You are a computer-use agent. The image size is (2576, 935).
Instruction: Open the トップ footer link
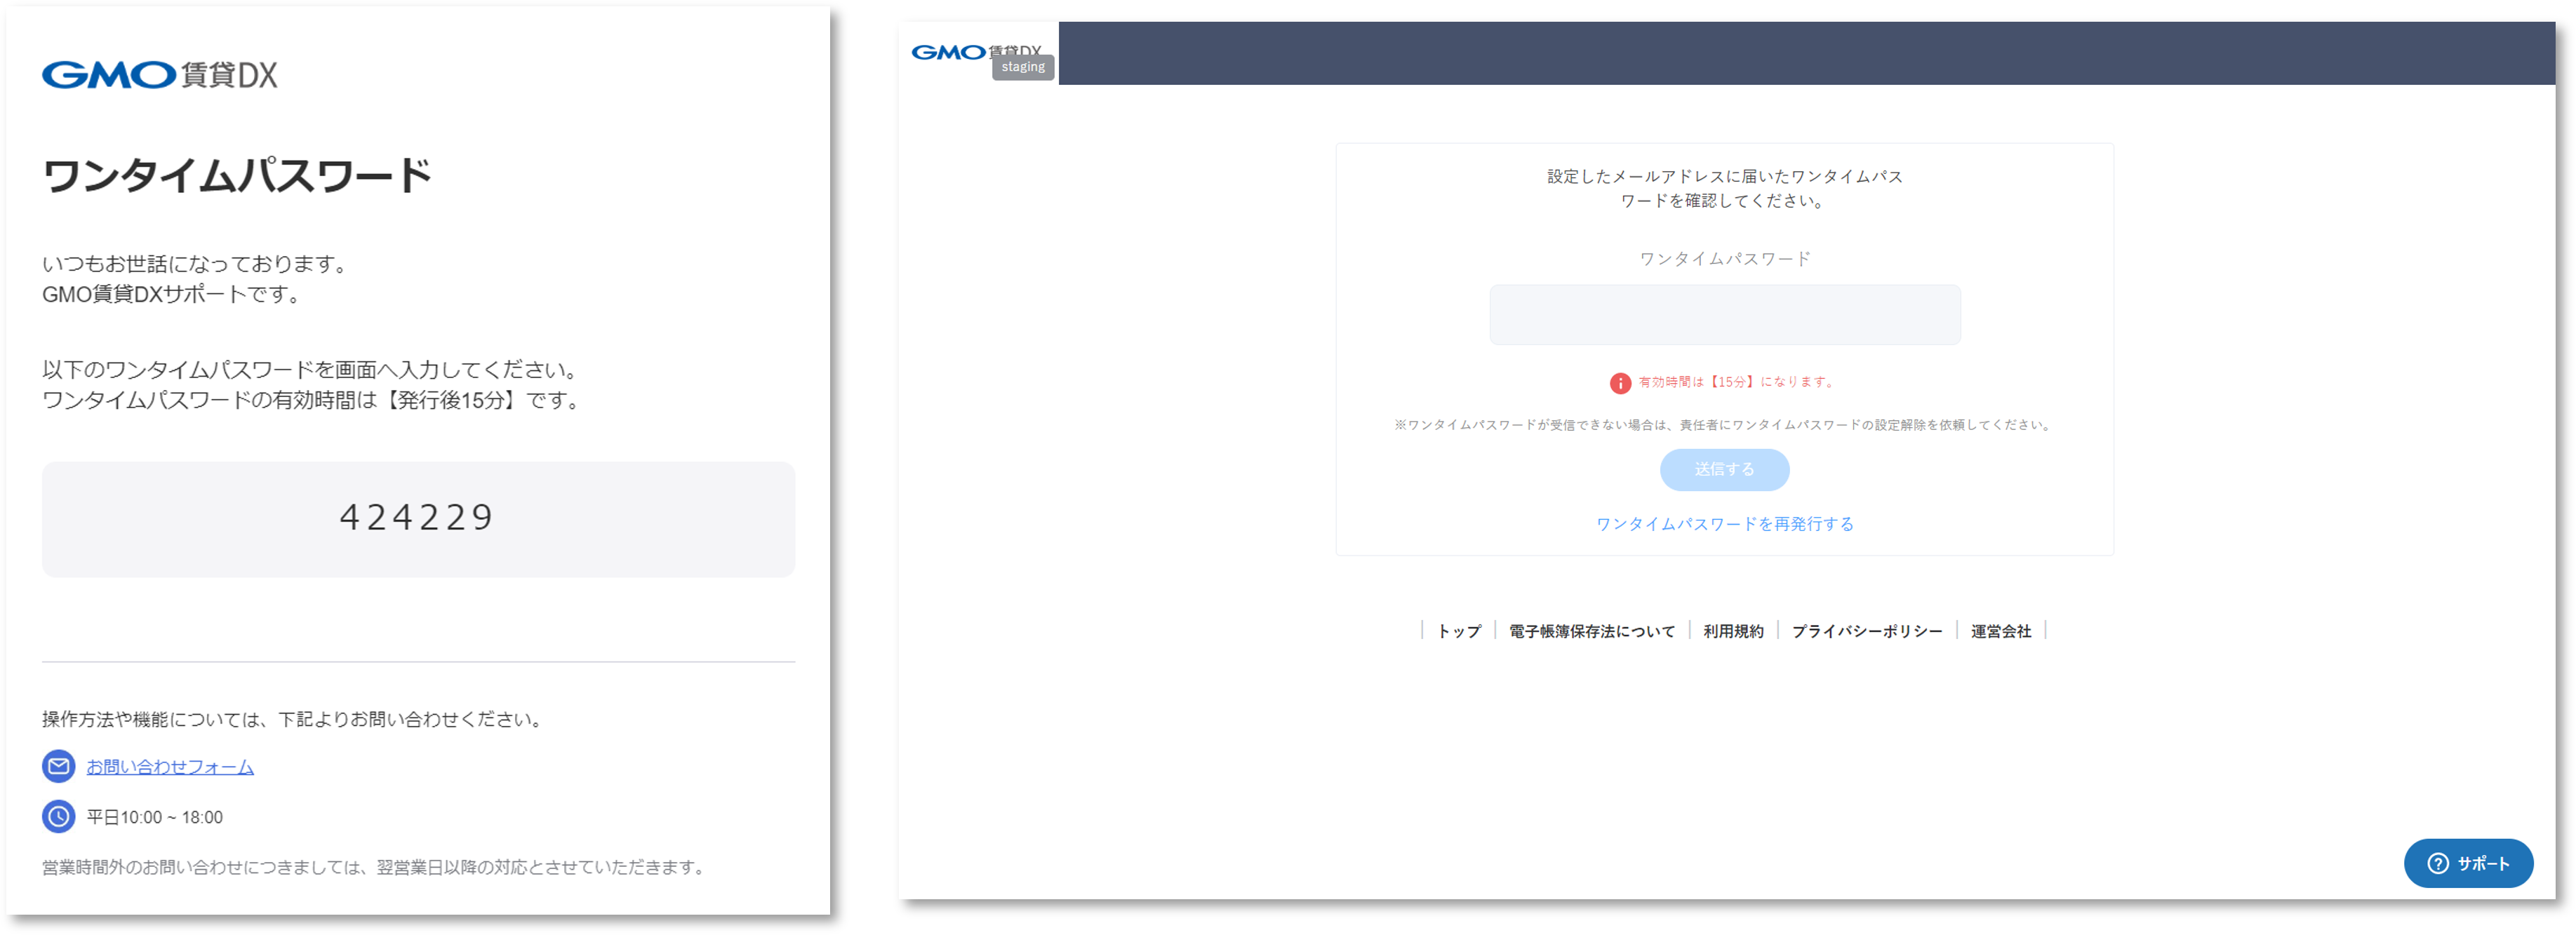click(1458, 631)
